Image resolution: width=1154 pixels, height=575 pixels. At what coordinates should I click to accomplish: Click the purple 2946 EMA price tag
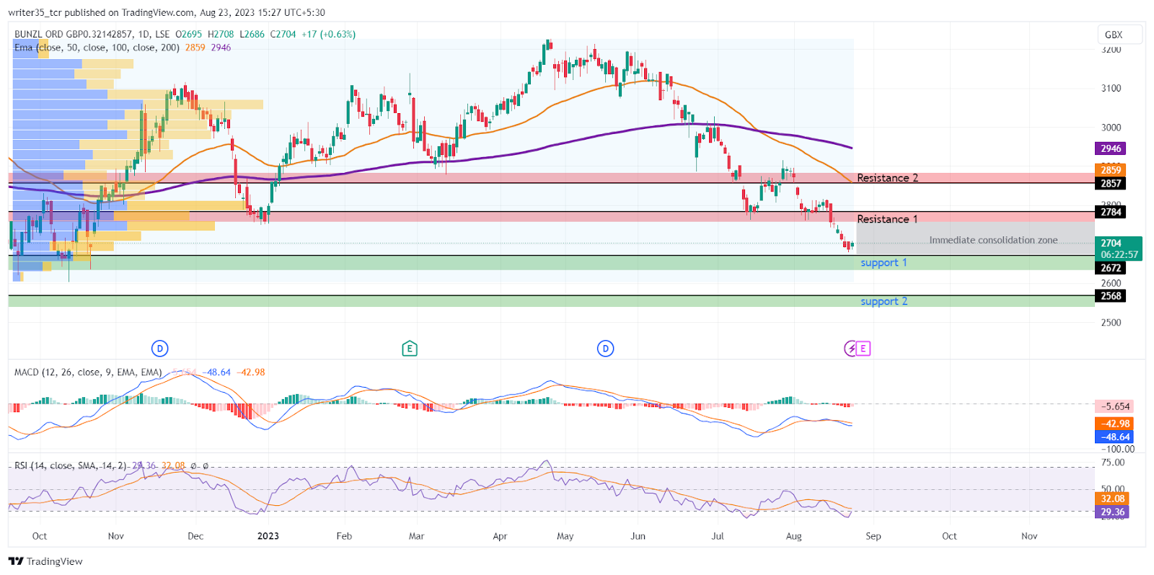click(1111, 148)
